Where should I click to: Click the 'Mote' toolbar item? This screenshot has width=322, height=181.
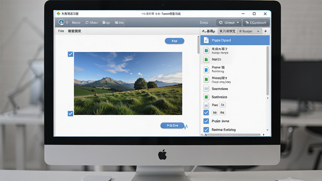(76, 23)
